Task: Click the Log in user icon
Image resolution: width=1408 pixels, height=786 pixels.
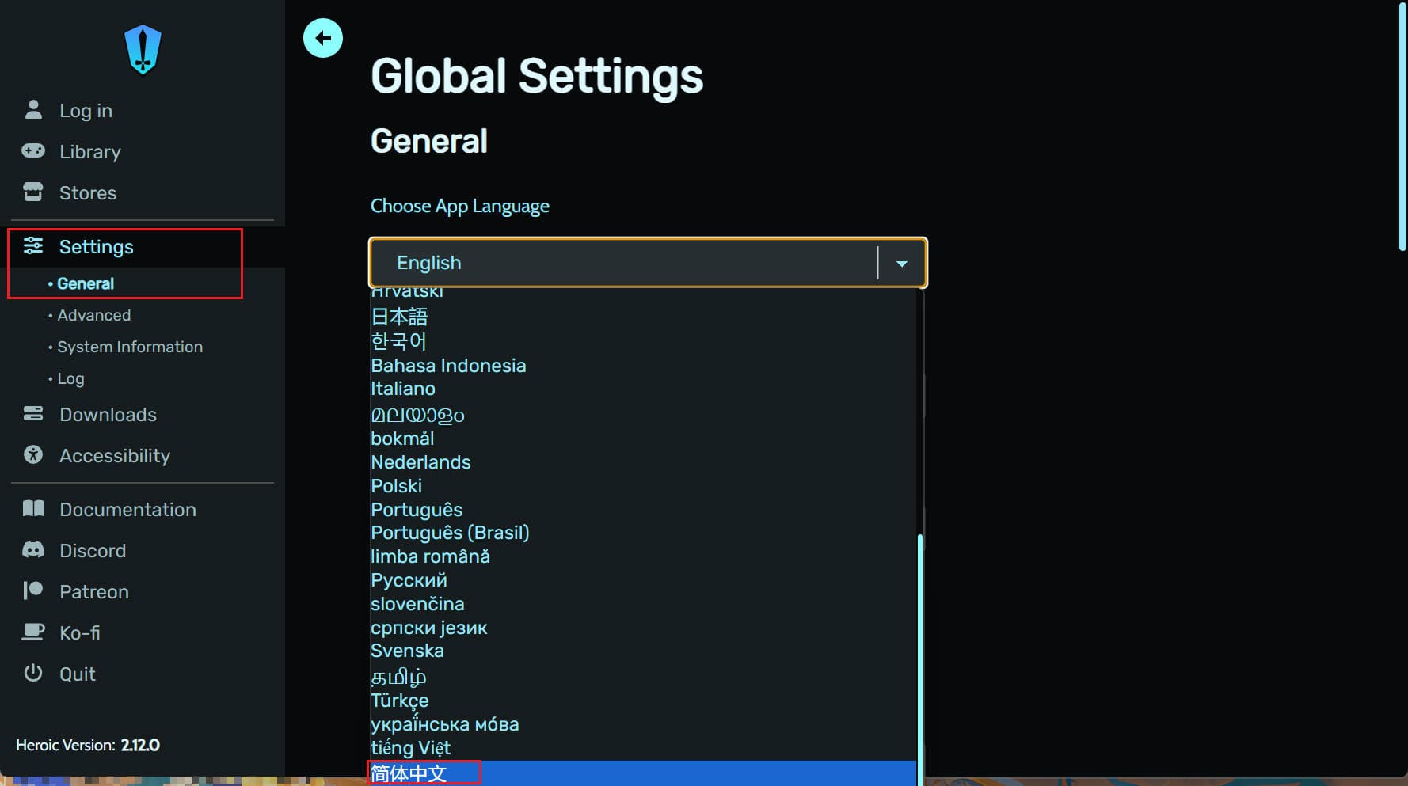Action: (33, 110)
